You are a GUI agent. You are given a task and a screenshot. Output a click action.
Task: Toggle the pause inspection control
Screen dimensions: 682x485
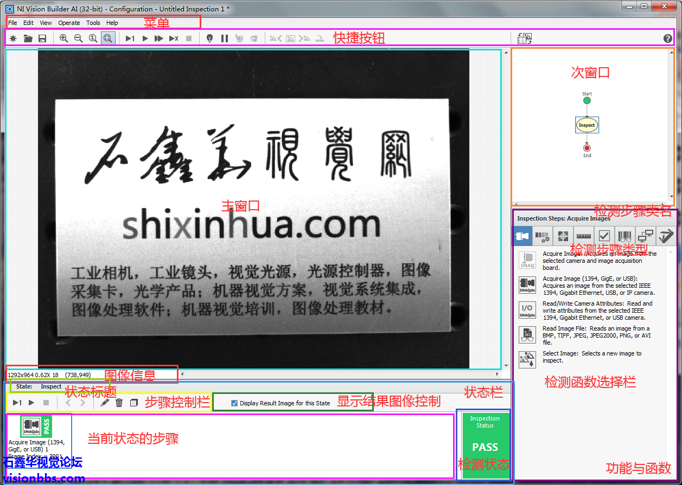[x=225, y=38]
